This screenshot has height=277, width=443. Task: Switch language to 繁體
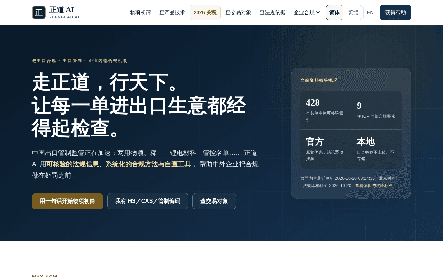click(353, 12)
